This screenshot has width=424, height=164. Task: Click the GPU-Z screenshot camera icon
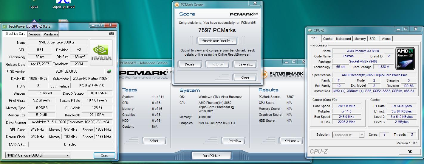112,34
